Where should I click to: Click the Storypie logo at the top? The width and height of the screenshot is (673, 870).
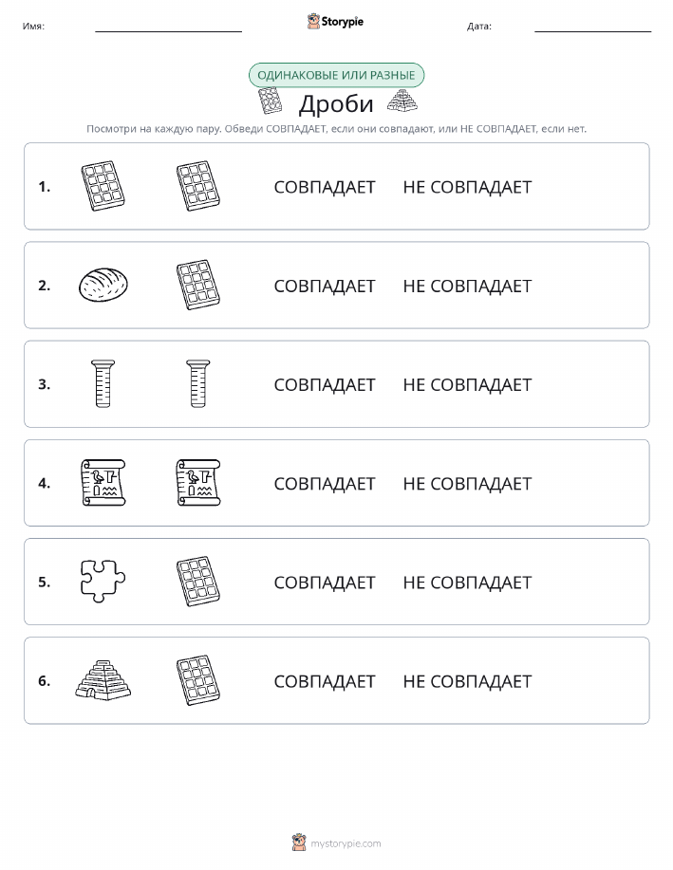335,22
